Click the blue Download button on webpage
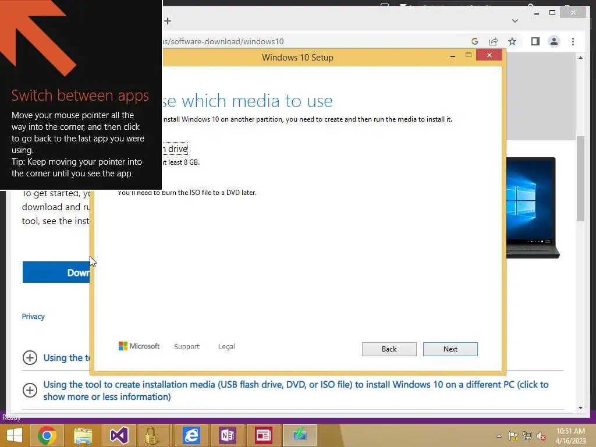This screenshot has height=447, width=596. [x=56, y=272]
